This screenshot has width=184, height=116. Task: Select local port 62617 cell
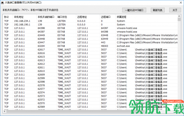pos(41,50)
